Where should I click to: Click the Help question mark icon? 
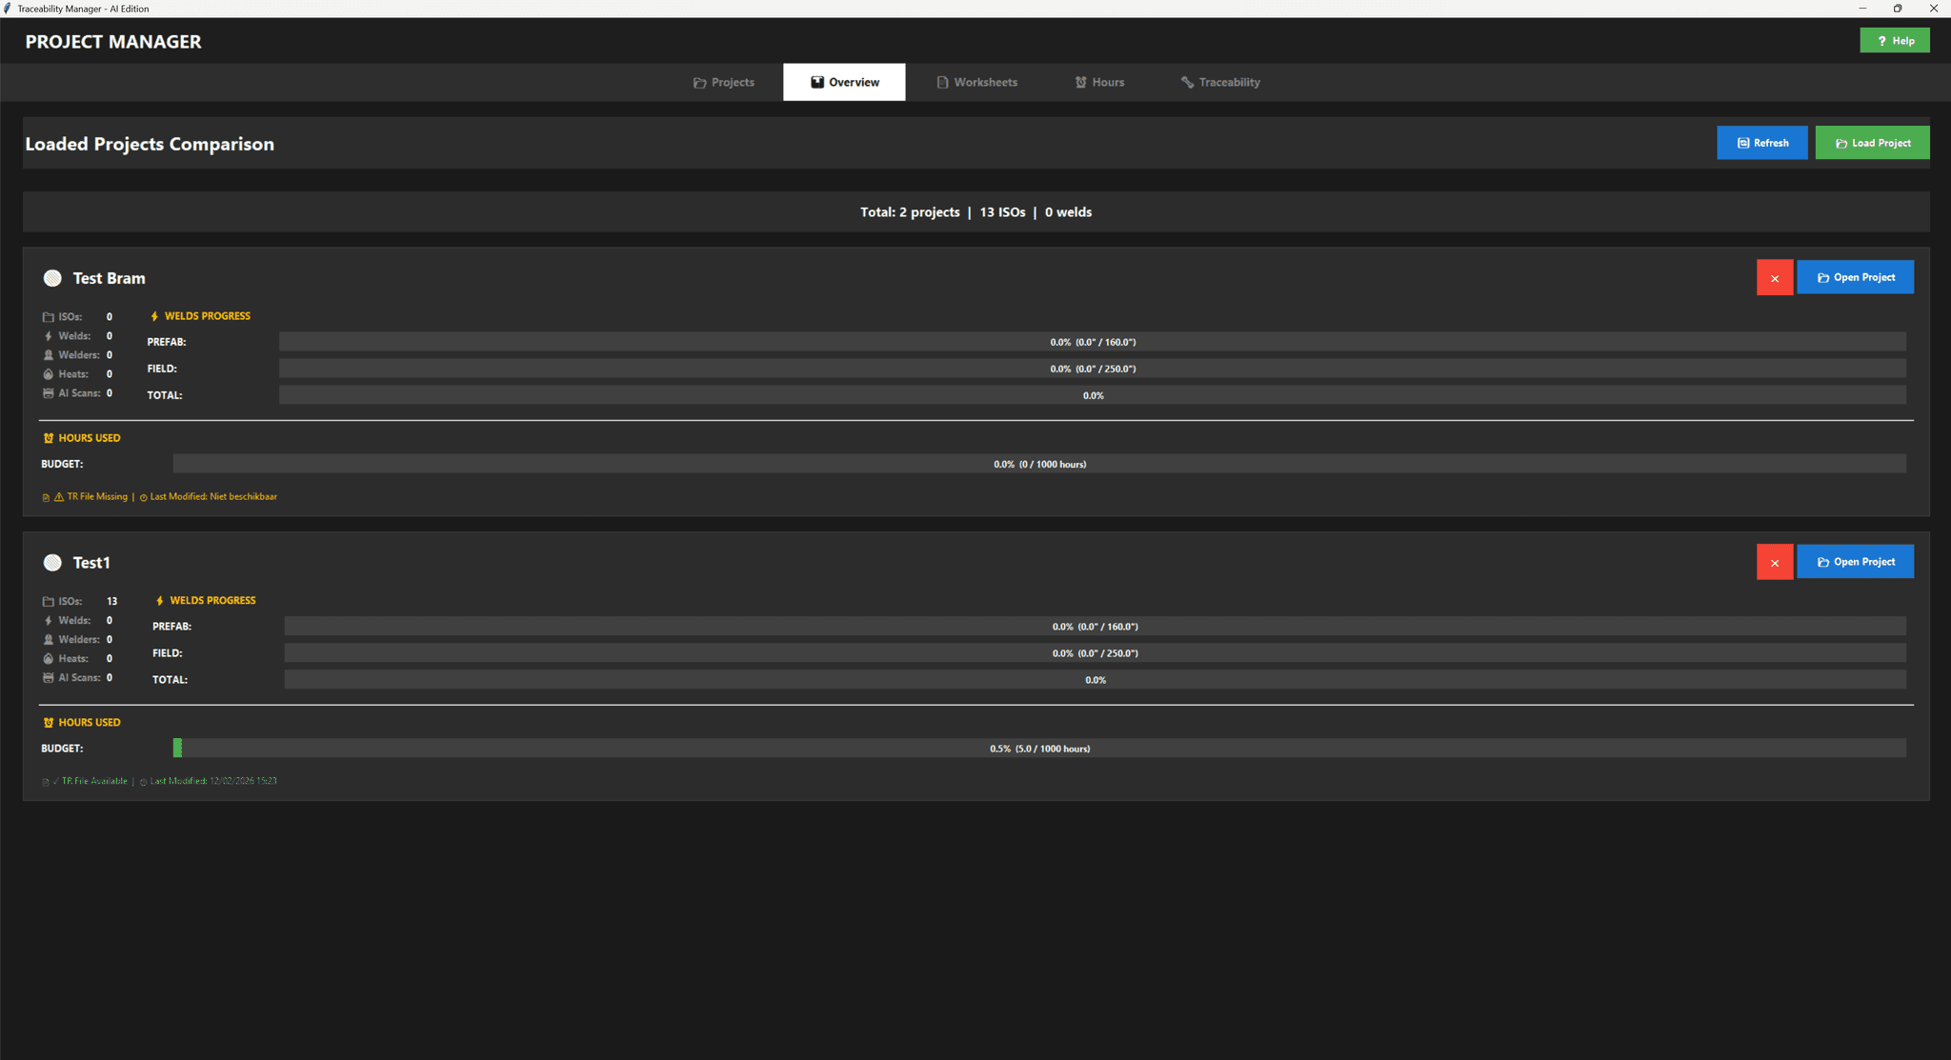[1880, 40]
